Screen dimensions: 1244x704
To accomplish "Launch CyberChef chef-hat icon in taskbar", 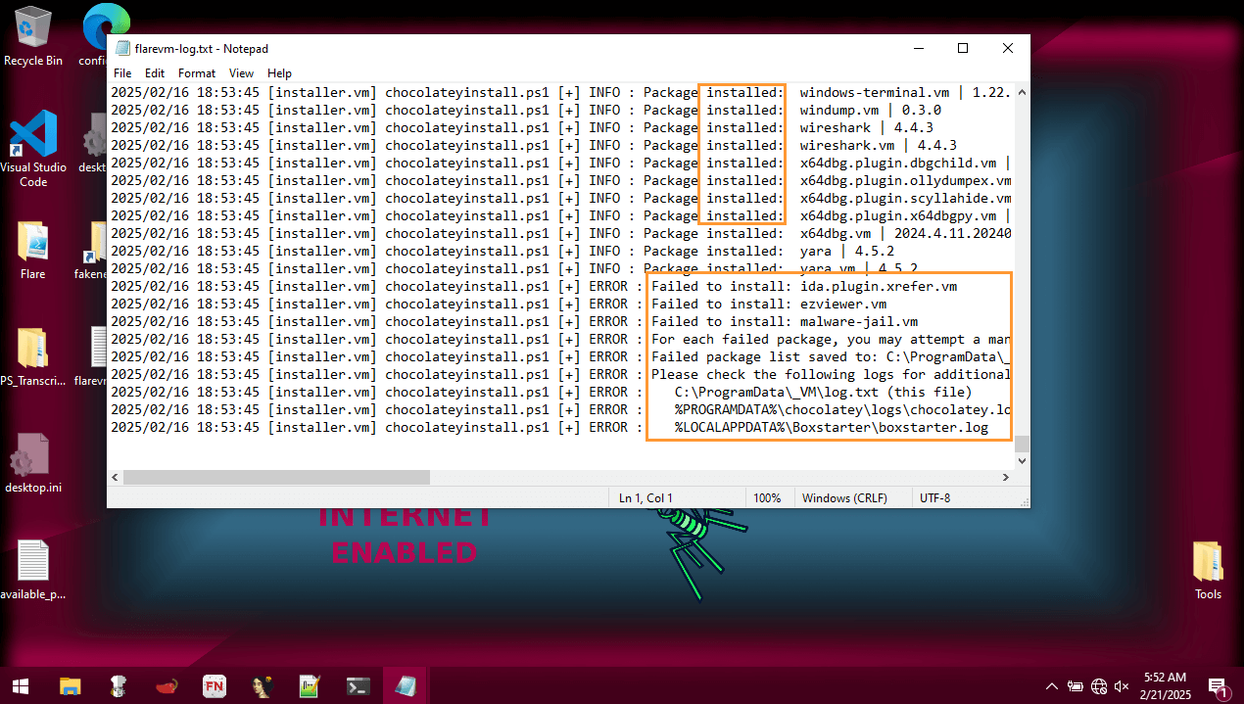I will tap(118, 685).
